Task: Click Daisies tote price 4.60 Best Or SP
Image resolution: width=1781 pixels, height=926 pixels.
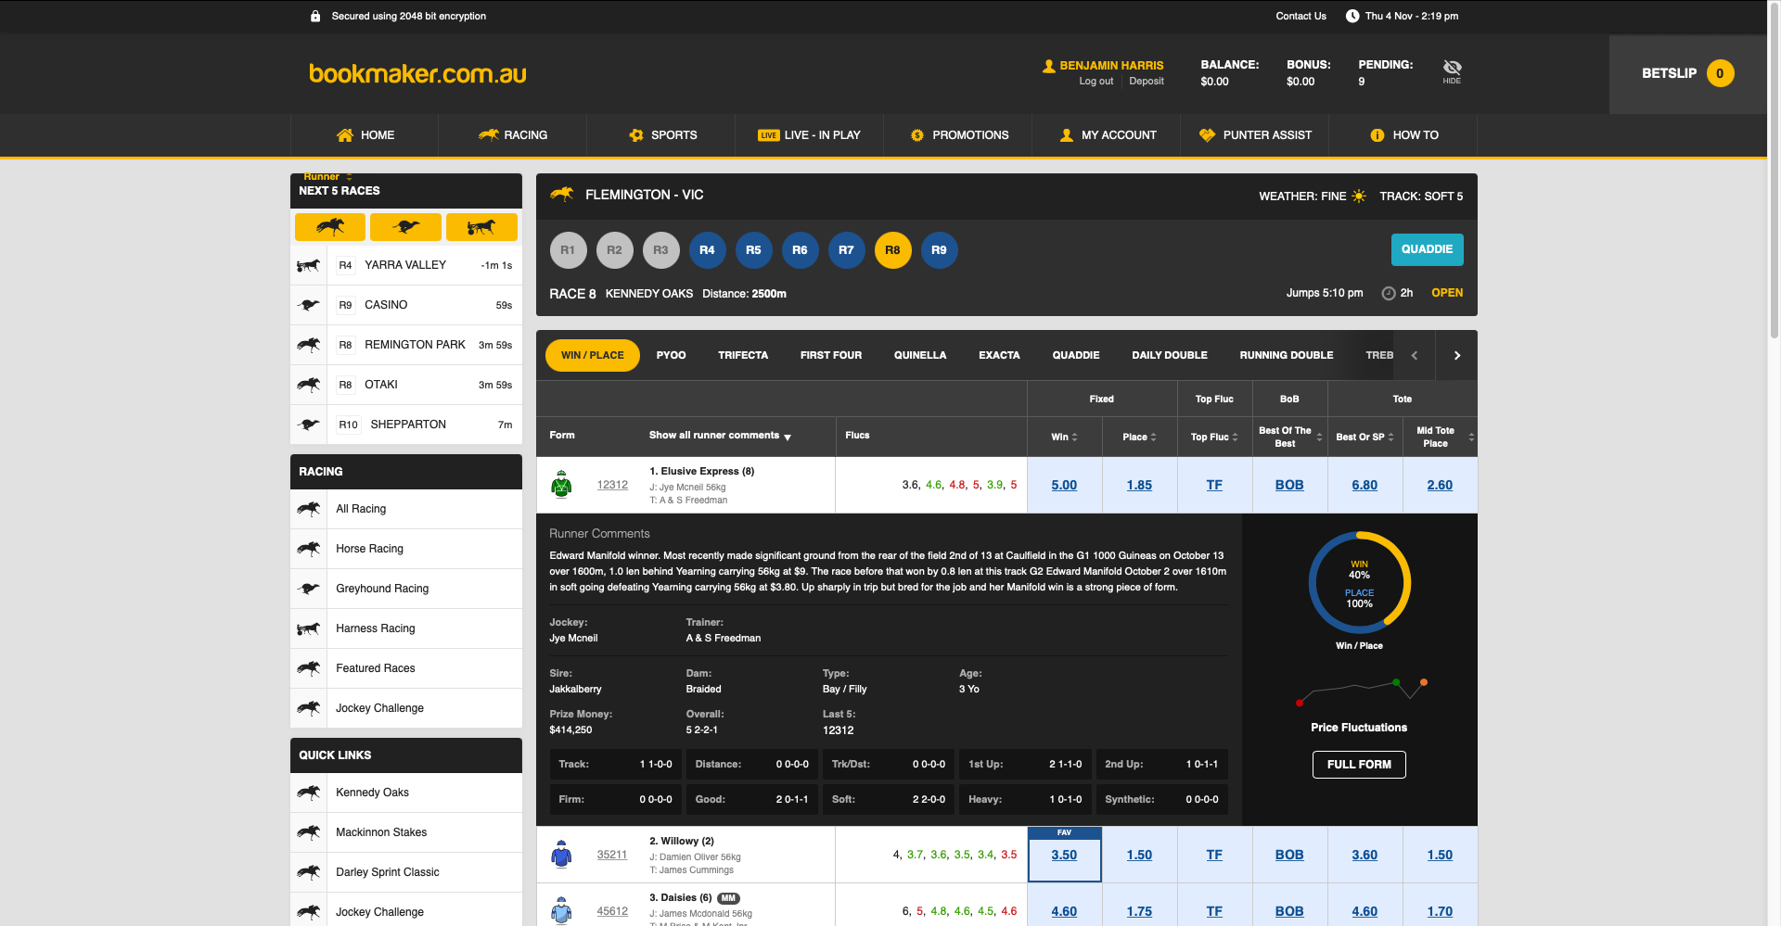Action: (1365, 911)
